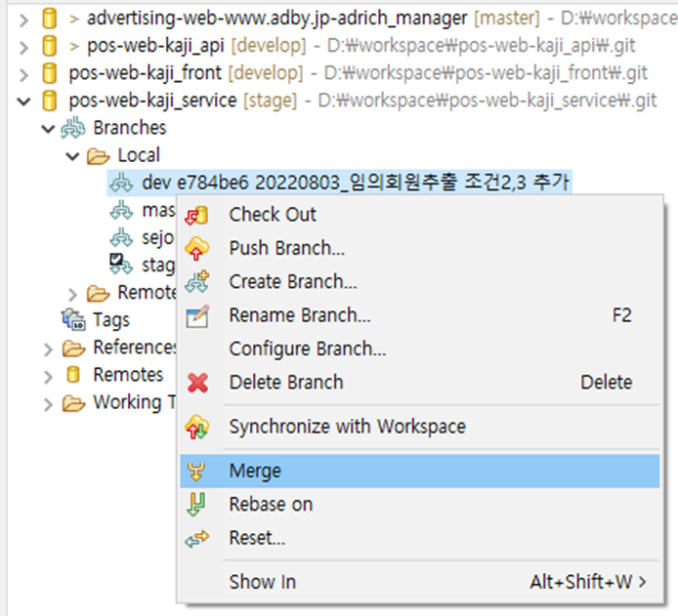Click the pos-web-kaji_api repository icon
The image size is (678, 616).
pyautogui.click(x=49, y=46)
